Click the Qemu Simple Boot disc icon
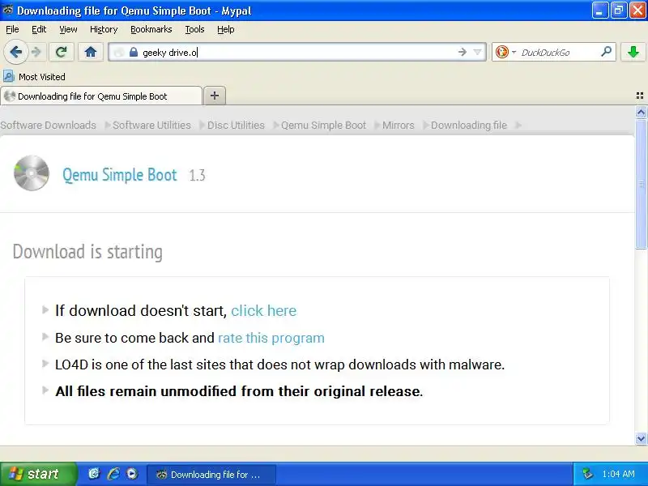Image resolution: width=648 pixels, height=486 pixels. (32, 173)
